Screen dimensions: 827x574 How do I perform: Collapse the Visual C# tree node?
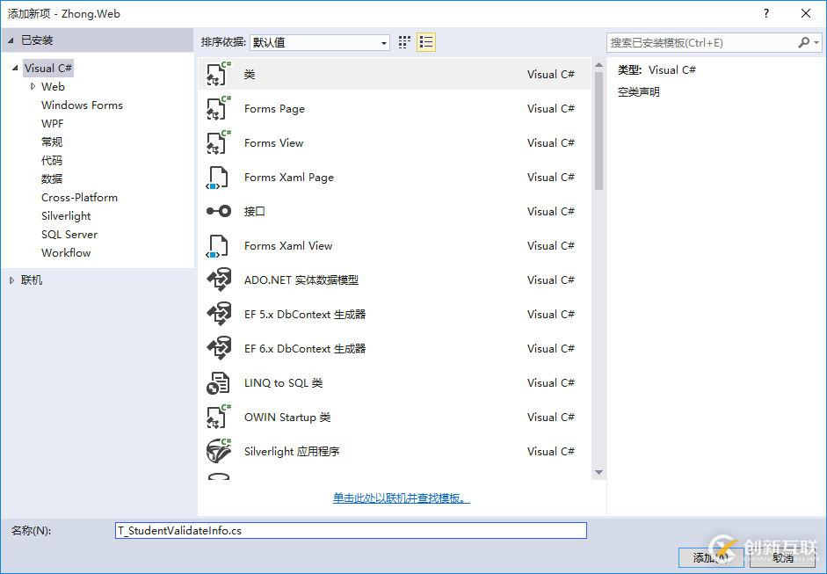point(13,68)
